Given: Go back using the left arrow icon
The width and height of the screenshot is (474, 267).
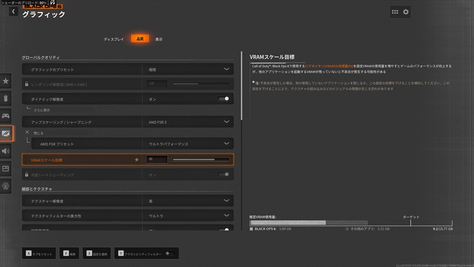Looking at the screenshot, I should tap(13, 11).
